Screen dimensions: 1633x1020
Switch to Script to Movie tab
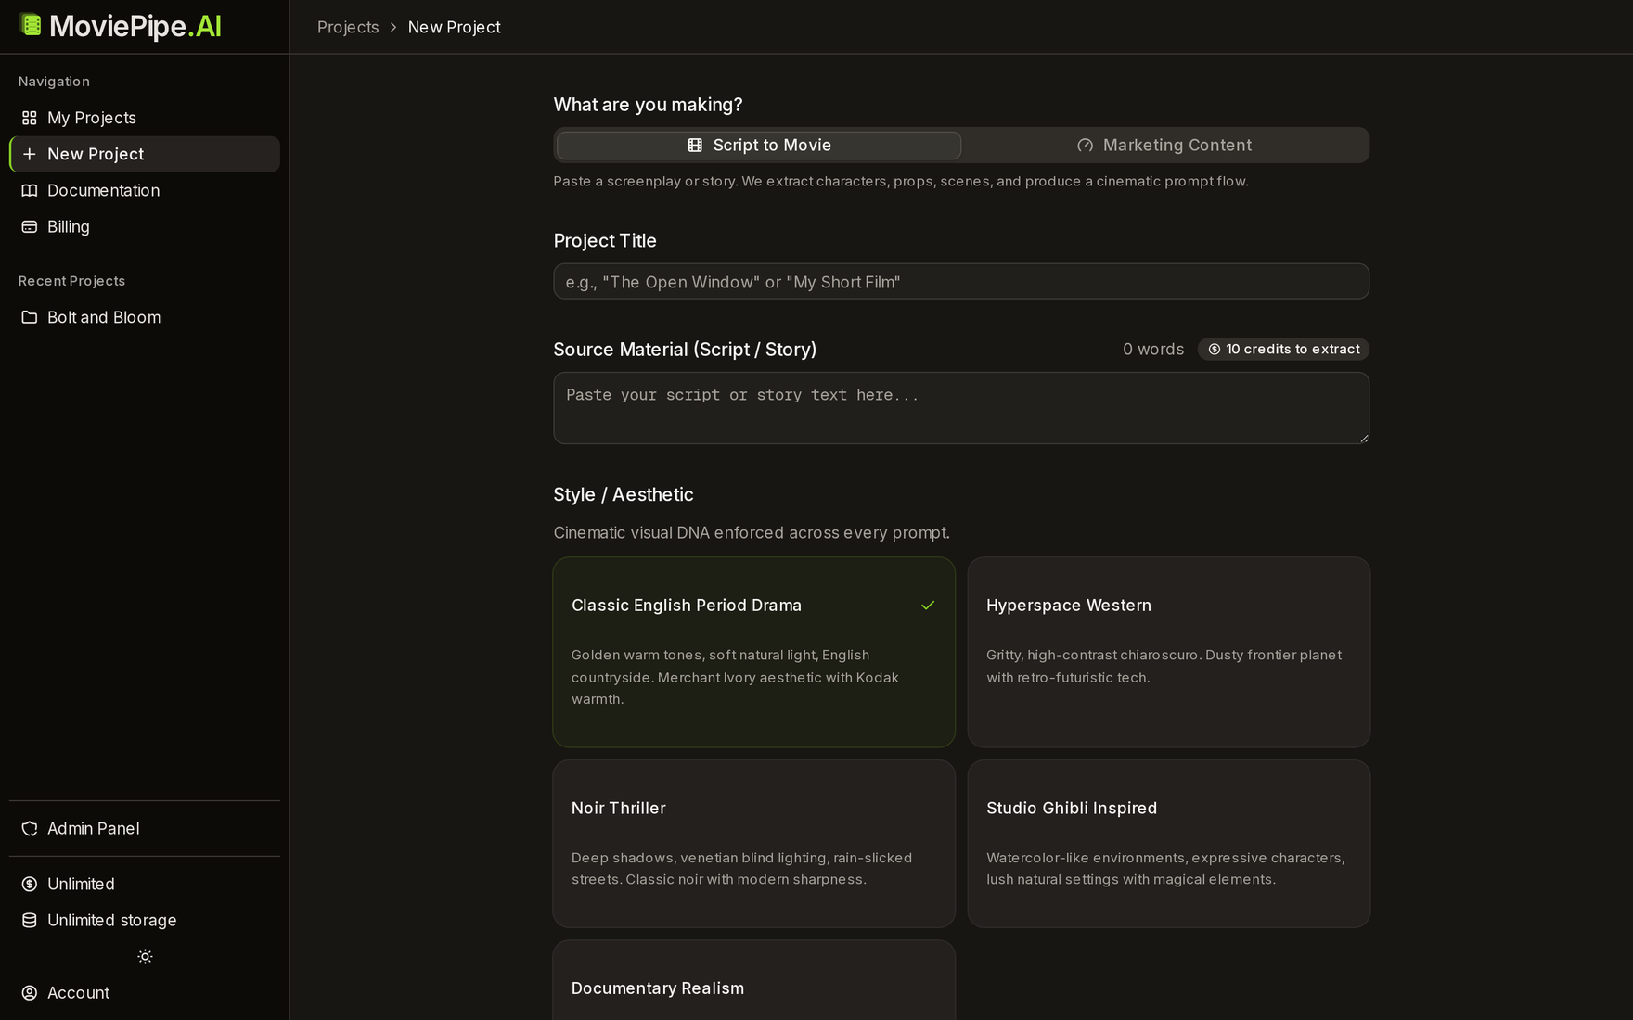tap(758, 145)
